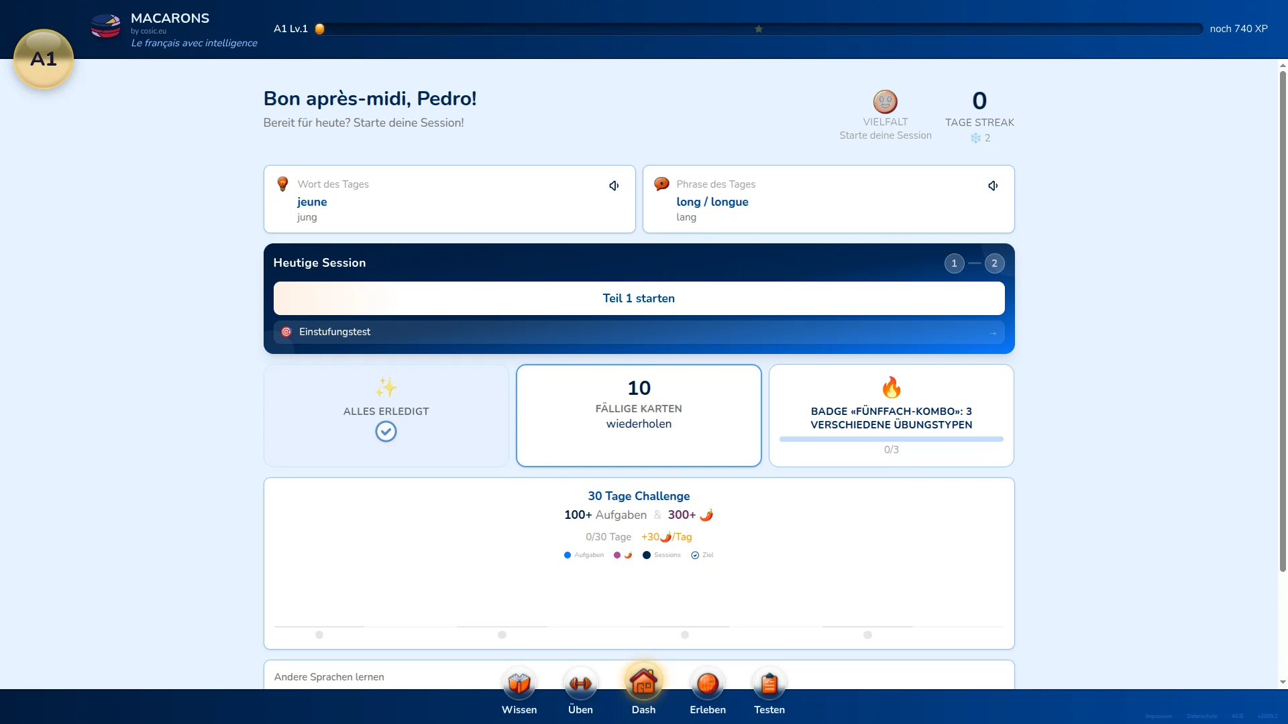Viewport: 1288px width, 724px height.
Task: Open the 10 Fällige Karten wiederholen card
Action: [x=639, y=416]
